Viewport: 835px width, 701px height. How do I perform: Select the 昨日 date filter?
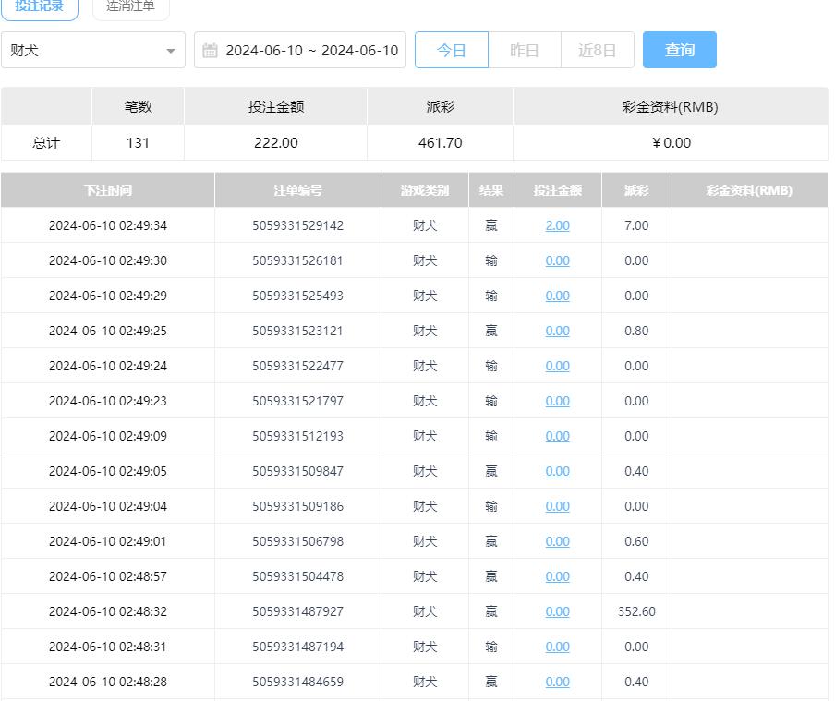(x=524, y=50)
